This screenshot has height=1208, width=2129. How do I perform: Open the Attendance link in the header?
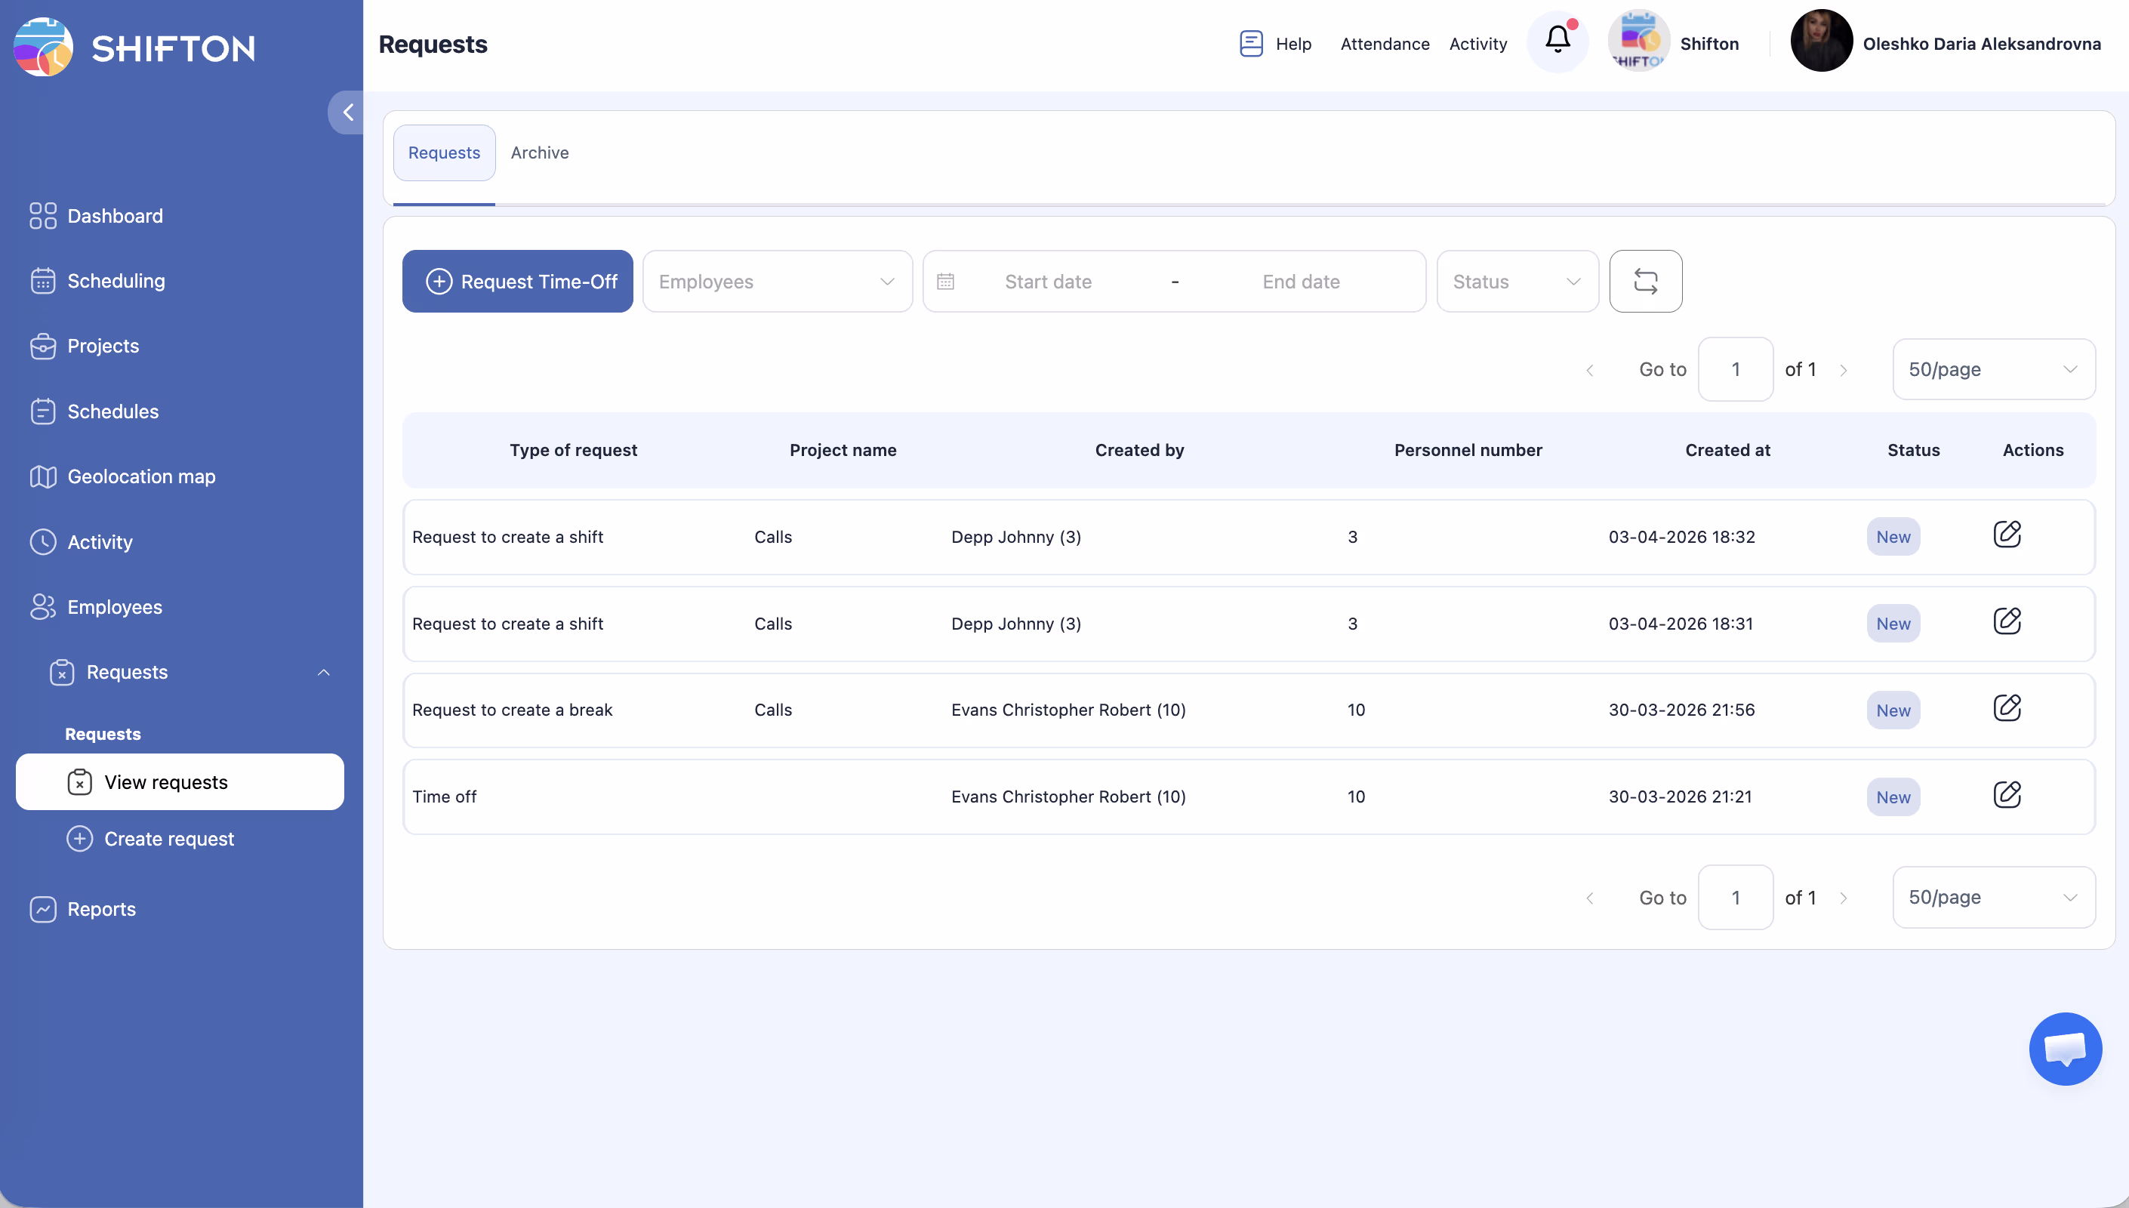coord(1384,44)
